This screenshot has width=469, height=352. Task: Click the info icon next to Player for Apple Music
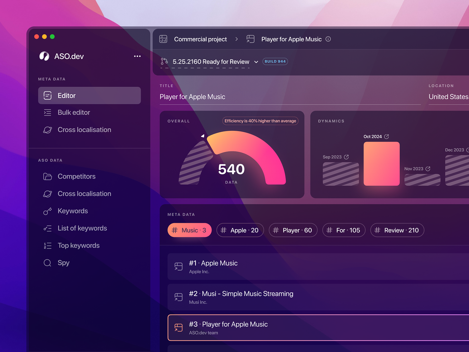pos(328,39)
